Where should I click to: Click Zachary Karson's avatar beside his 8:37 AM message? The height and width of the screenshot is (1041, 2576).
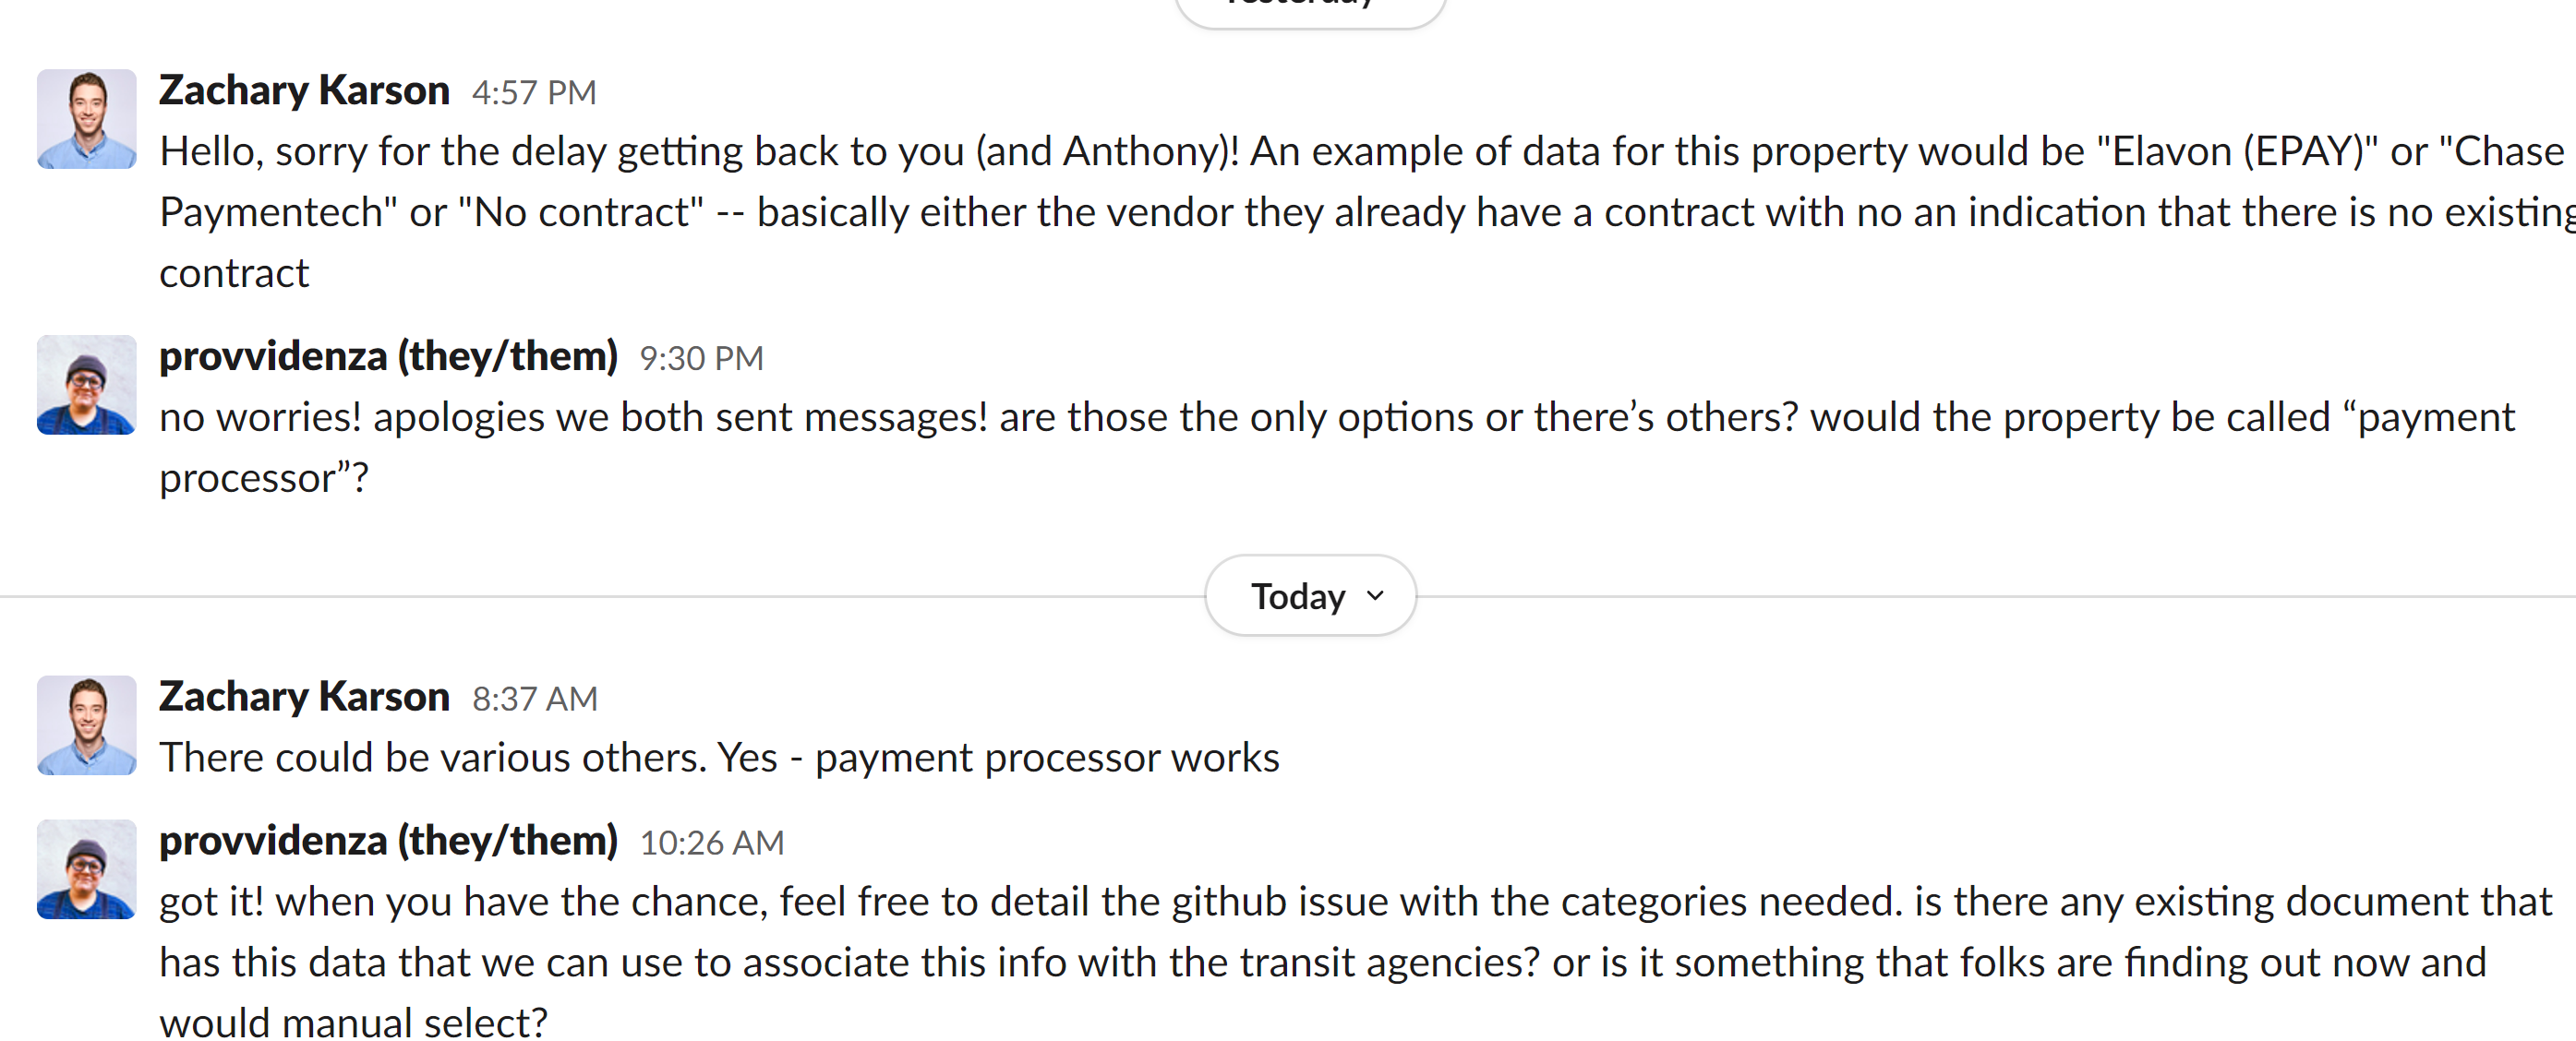tap(86, 726)
